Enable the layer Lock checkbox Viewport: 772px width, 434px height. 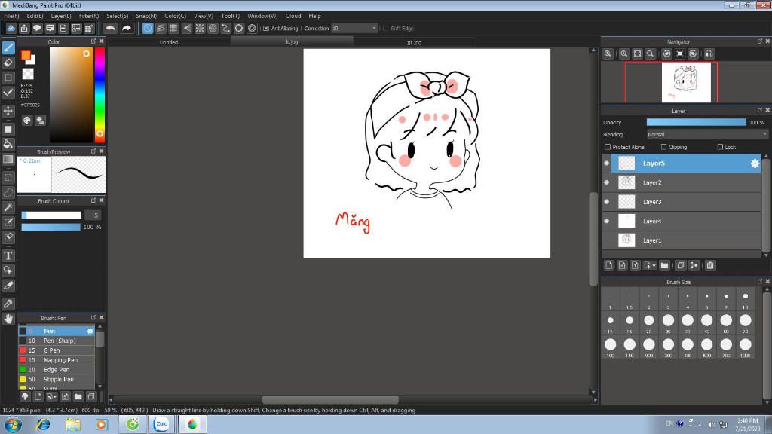[720, 147]
